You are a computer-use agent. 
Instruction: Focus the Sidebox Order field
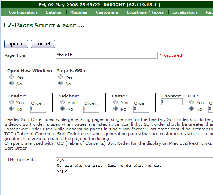coord(91,109)
